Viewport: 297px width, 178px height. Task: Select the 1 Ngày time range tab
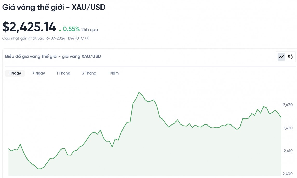(15, 73)
